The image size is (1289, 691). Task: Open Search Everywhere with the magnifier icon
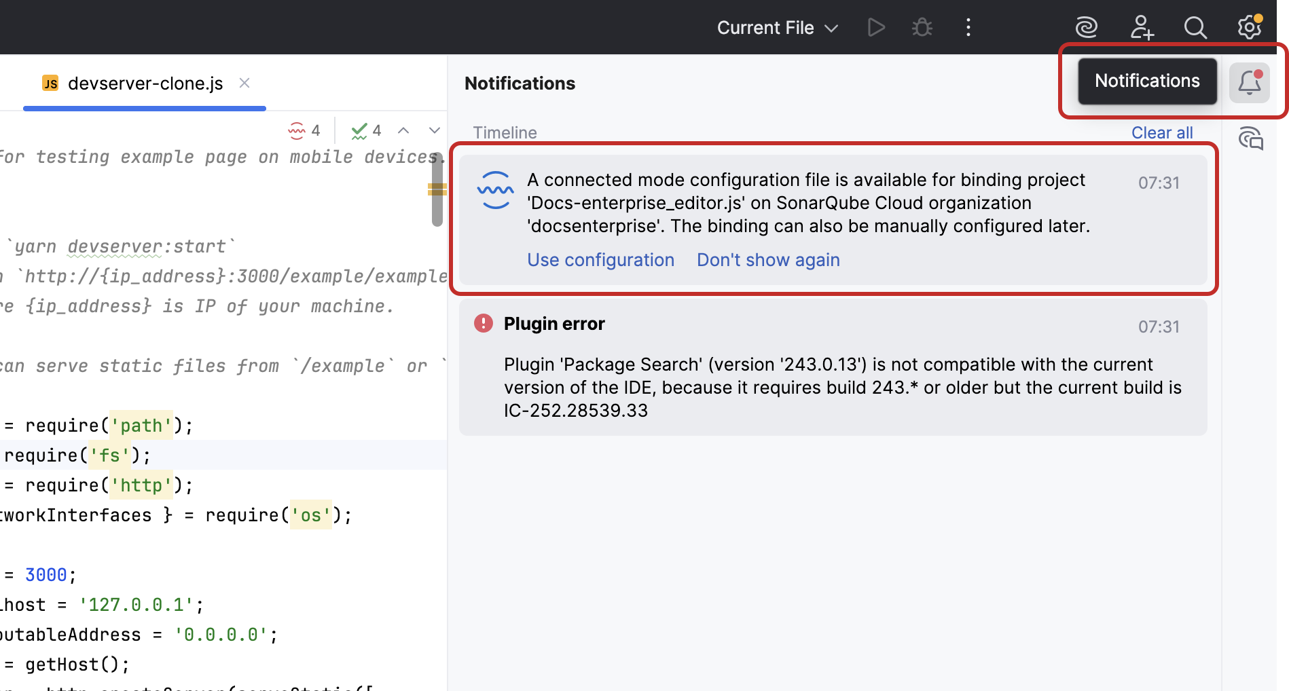[x=1195, y=27]
